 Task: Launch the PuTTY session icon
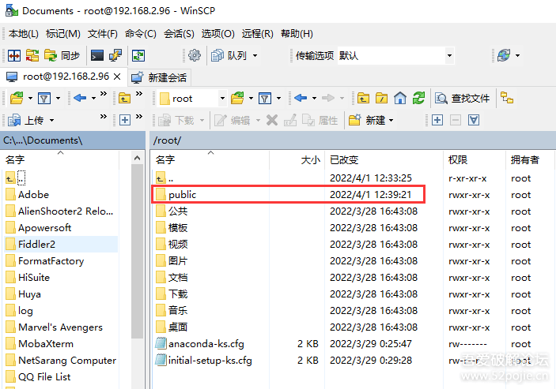click(115, 55)
